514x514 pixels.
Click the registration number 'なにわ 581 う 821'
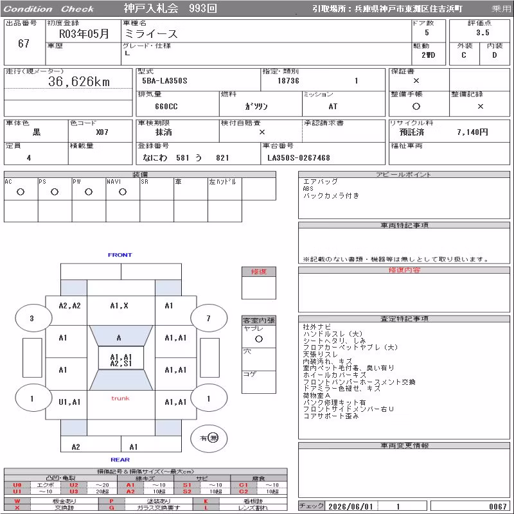186,157
